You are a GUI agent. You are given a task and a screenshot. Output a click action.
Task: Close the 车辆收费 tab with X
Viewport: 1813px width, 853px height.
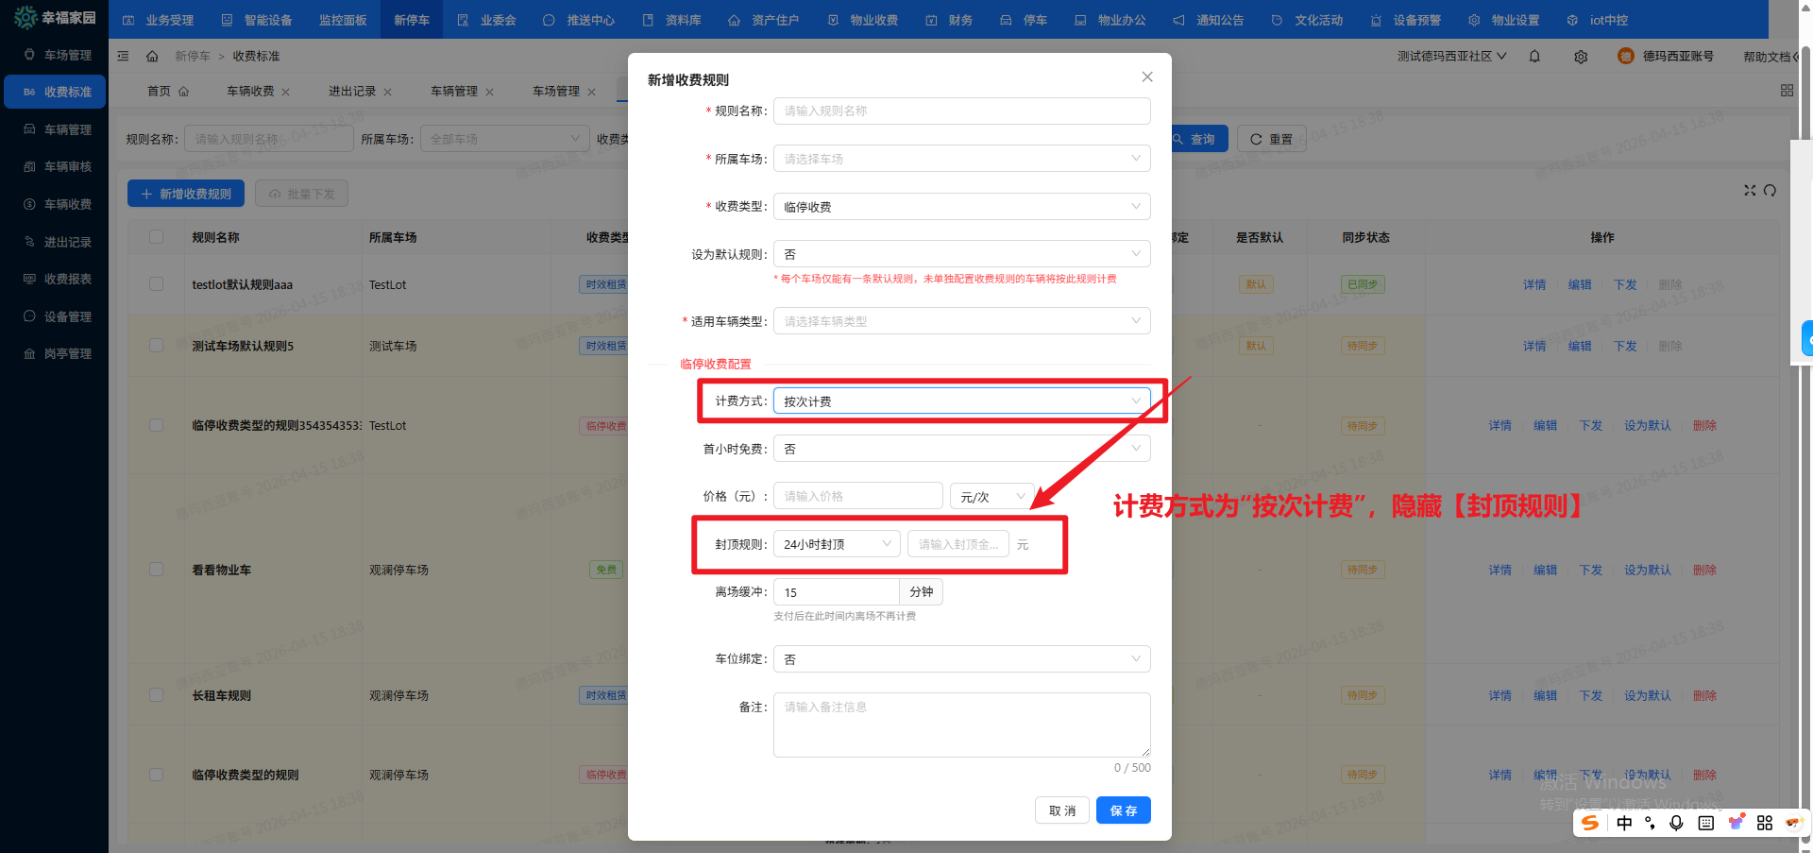pyautogui.click(x=286, y=93)
